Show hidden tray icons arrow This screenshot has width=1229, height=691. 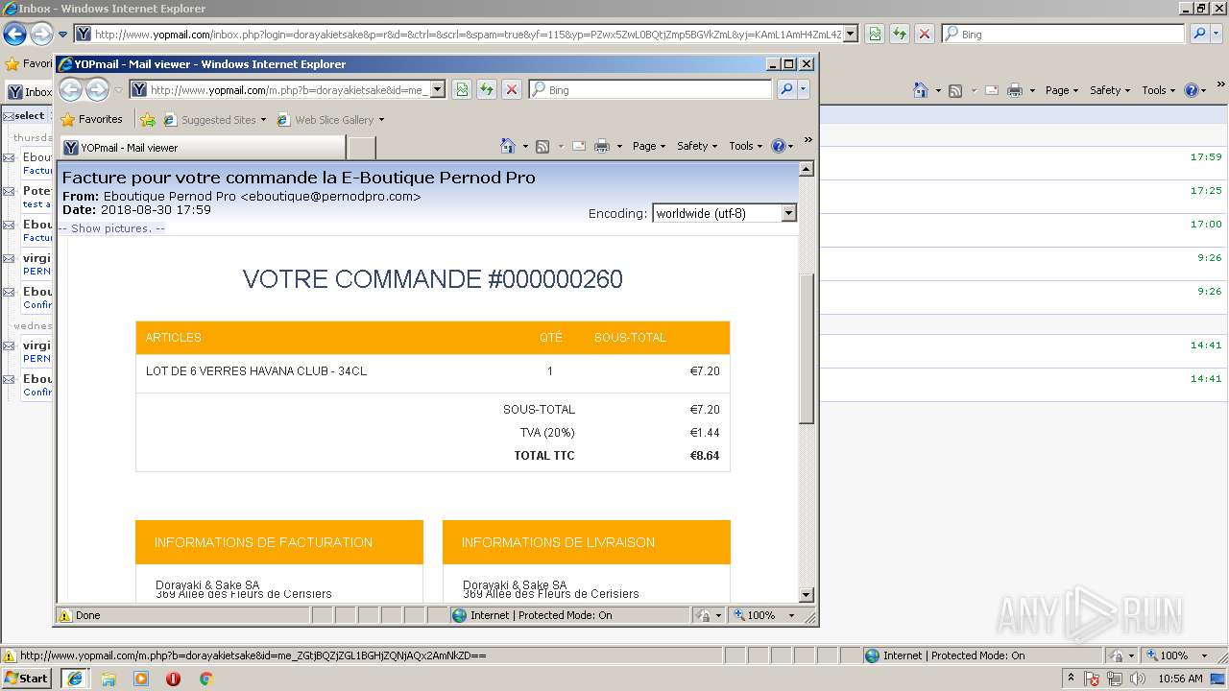pyautogui.click(x=1072, y=679)
